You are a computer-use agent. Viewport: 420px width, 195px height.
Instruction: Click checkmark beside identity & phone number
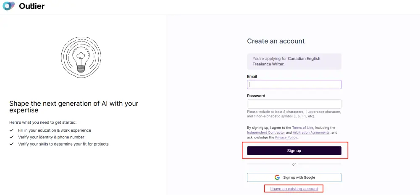(x=11, y=137)
